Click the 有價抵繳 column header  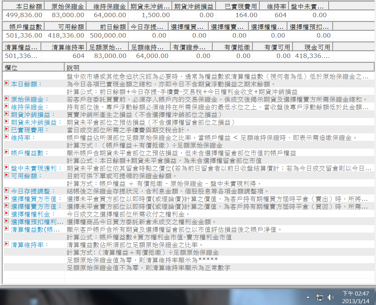233,47
